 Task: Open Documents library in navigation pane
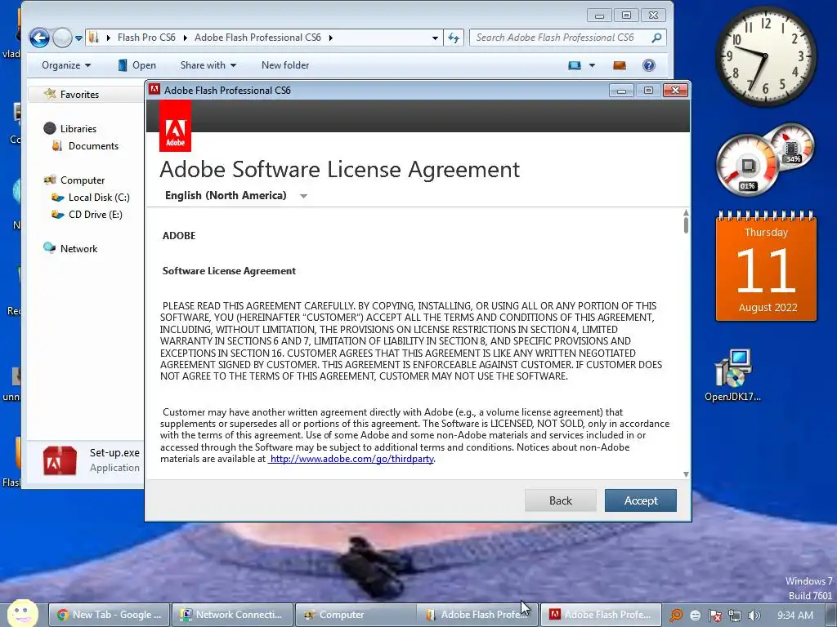(93, 146)
